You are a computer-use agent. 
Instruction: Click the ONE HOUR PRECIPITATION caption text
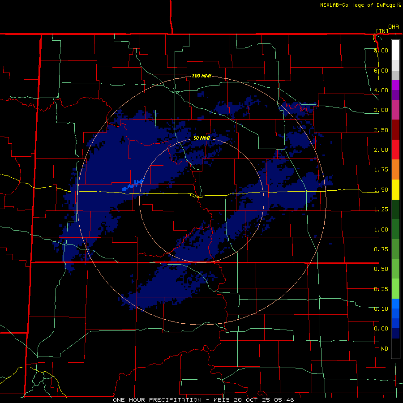pos(157,400)
